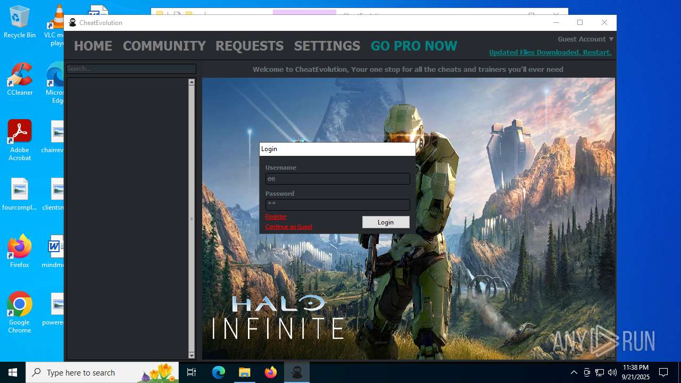Screen dimensions: 681x383
Task: Open the network status tray icon
Action: (x=600, y=372)
